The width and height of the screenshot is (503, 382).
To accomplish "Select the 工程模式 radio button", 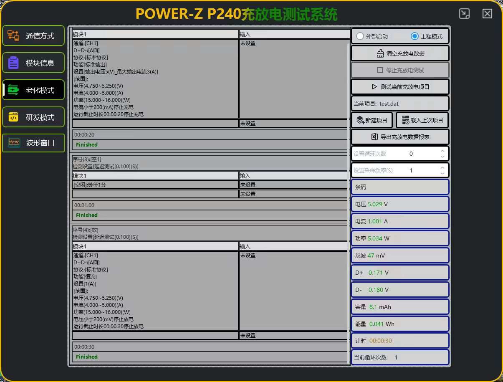I will coord(415,36).
